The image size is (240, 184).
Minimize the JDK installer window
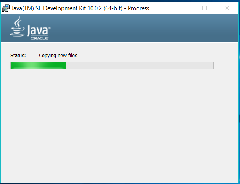pos(182,8)
